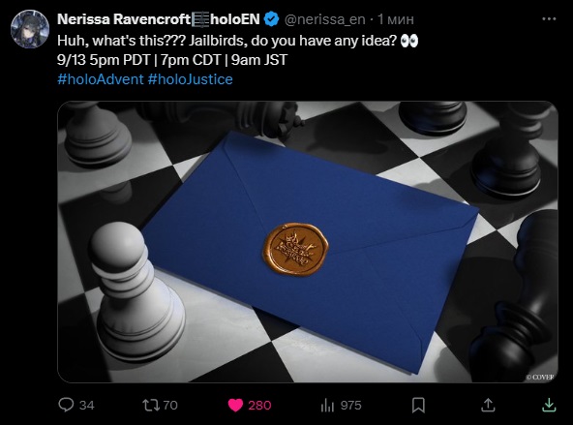
Task: Unlike the post via pink heart
Action: pos(235,406)
